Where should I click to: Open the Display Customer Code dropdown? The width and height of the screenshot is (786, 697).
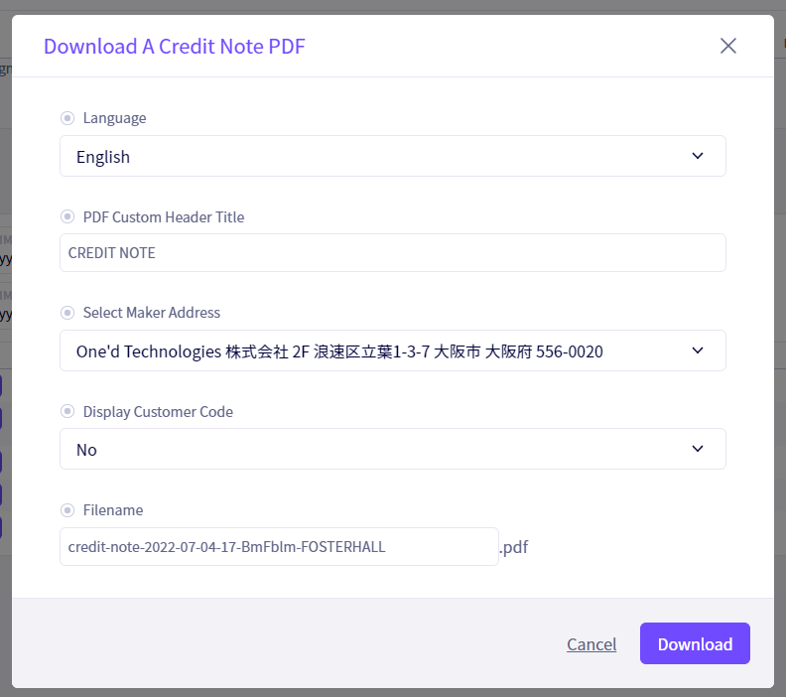(x=392, y=449)
